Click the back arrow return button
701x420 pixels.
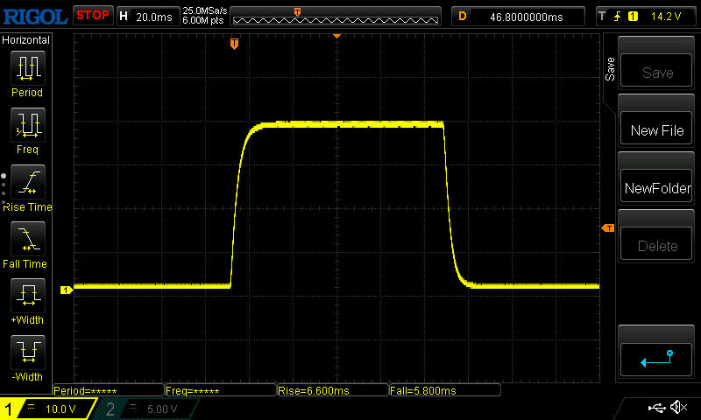coord(656,358)
